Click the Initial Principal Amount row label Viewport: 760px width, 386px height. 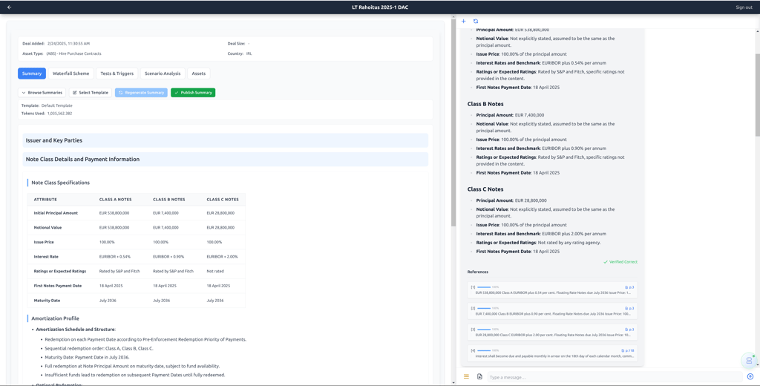point(56,213)
